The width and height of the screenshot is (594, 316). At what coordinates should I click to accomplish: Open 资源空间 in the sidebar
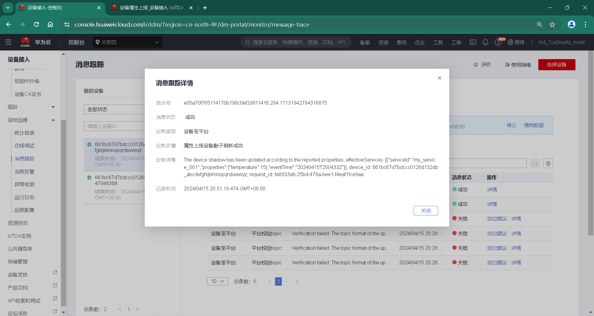18,223
